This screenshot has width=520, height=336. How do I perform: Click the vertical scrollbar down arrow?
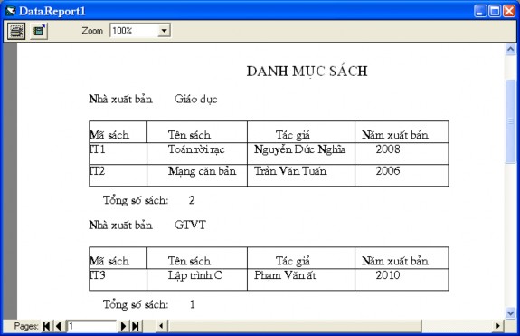[x=510, y=312]
